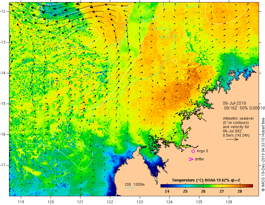
Task: Click the date text 06-Jul-2019
Action: 234,103
